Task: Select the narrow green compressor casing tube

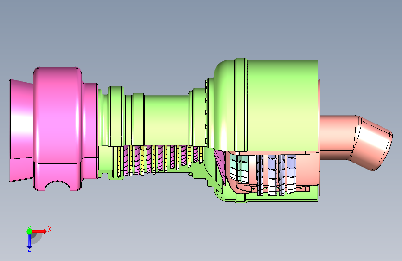Action: click(166, 121)
